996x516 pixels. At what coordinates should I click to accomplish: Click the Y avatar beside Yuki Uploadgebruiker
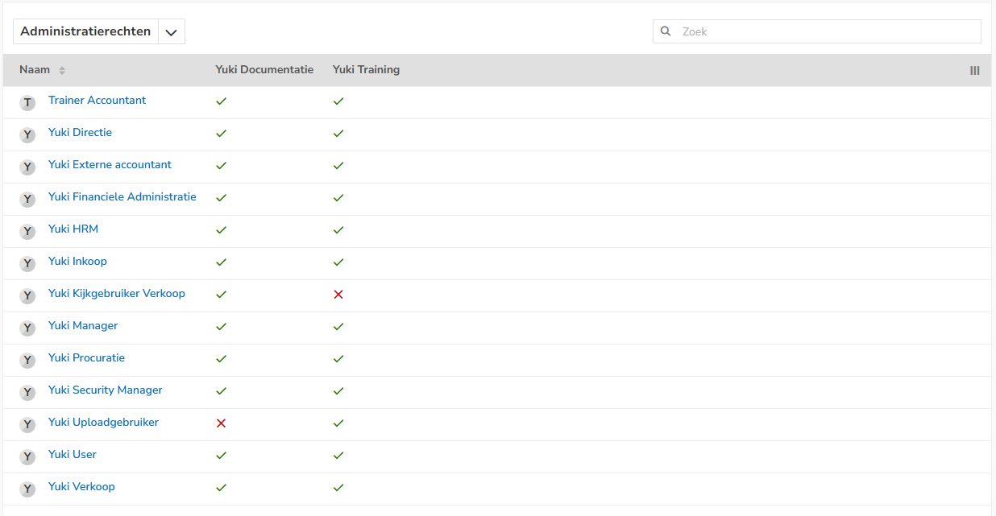coord(28,425)
